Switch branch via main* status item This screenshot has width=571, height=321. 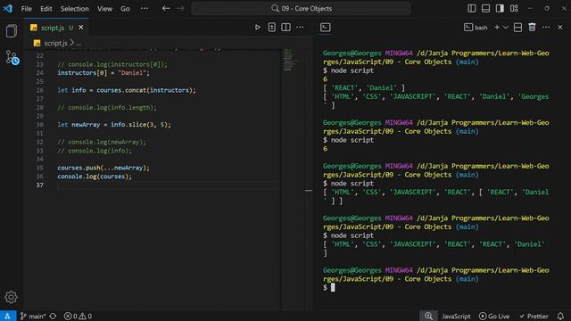pyautogui.click(x=33, y=316)
